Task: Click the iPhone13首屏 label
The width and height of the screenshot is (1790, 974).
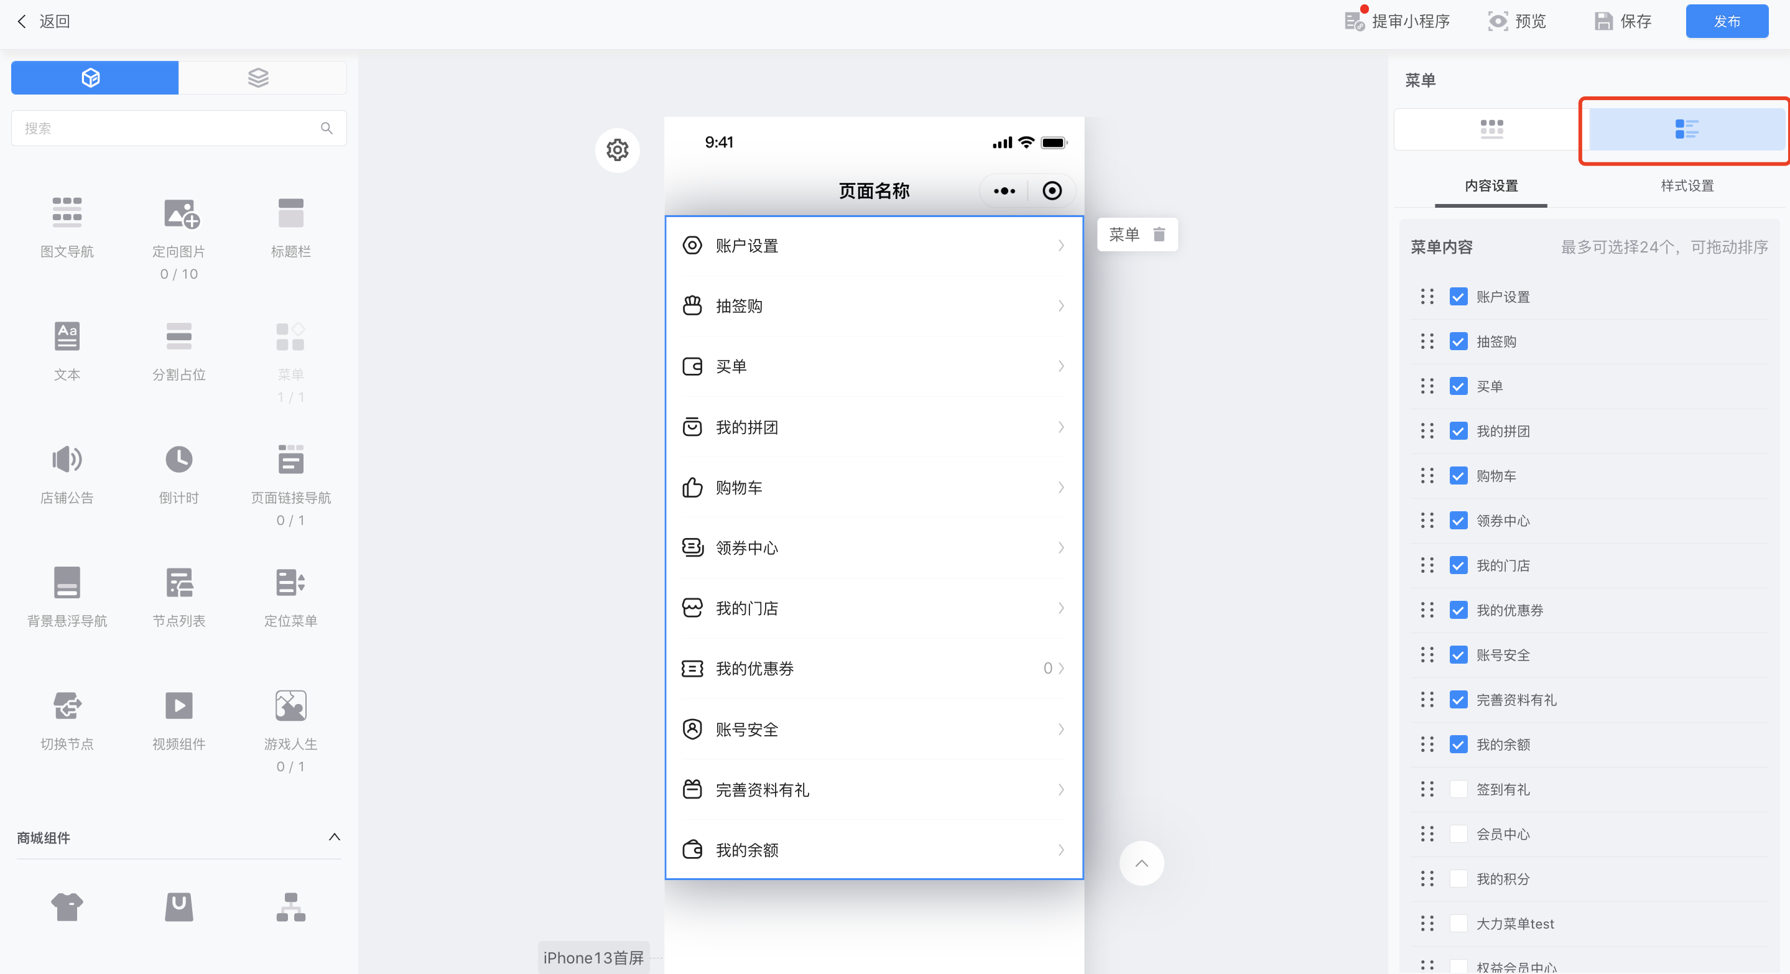Action: [x=593, y=957]
